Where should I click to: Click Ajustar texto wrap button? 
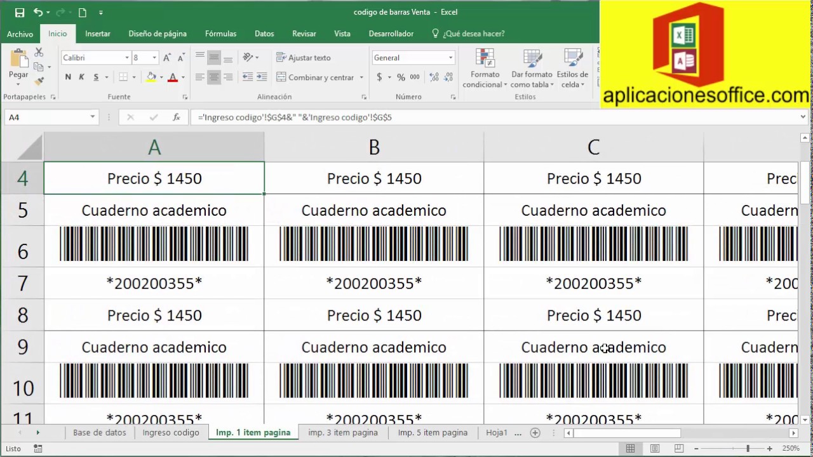click(x=304, y=58)
